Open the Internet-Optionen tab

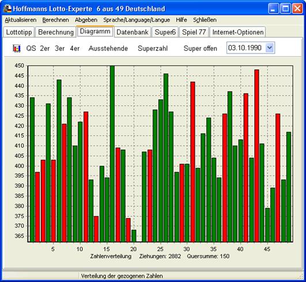(238, 32)
